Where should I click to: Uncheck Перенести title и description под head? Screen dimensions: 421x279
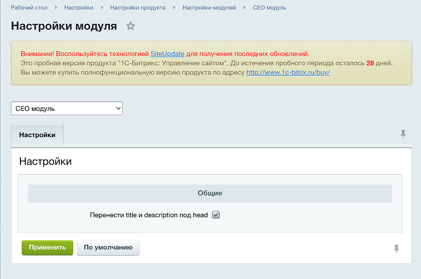215,215
